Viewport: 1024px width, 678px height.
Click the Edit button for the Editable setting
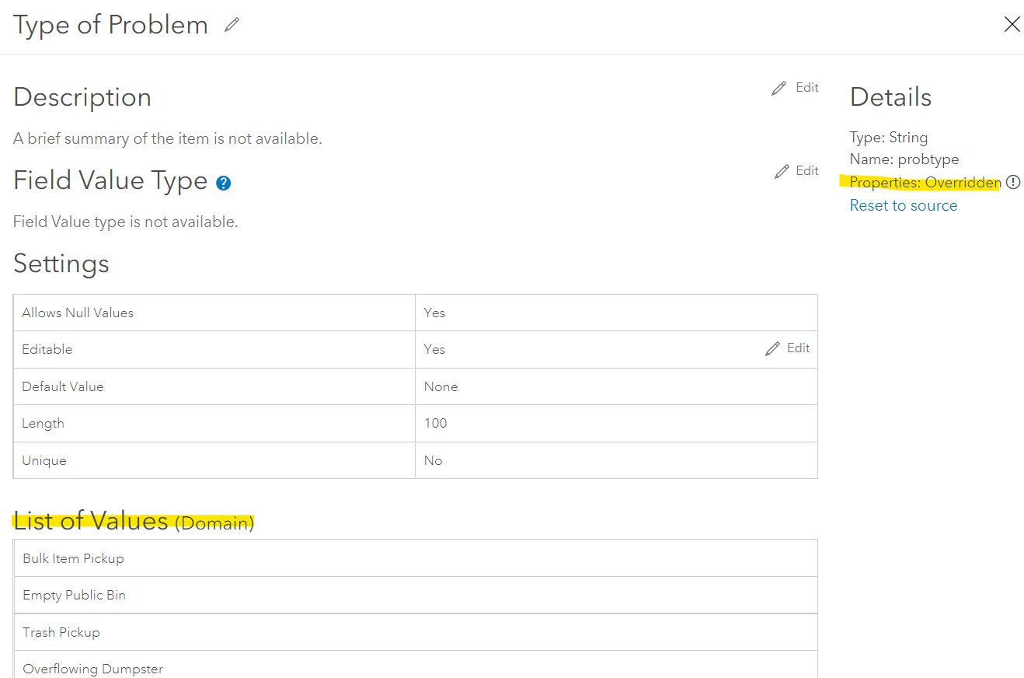click(796, 348)
